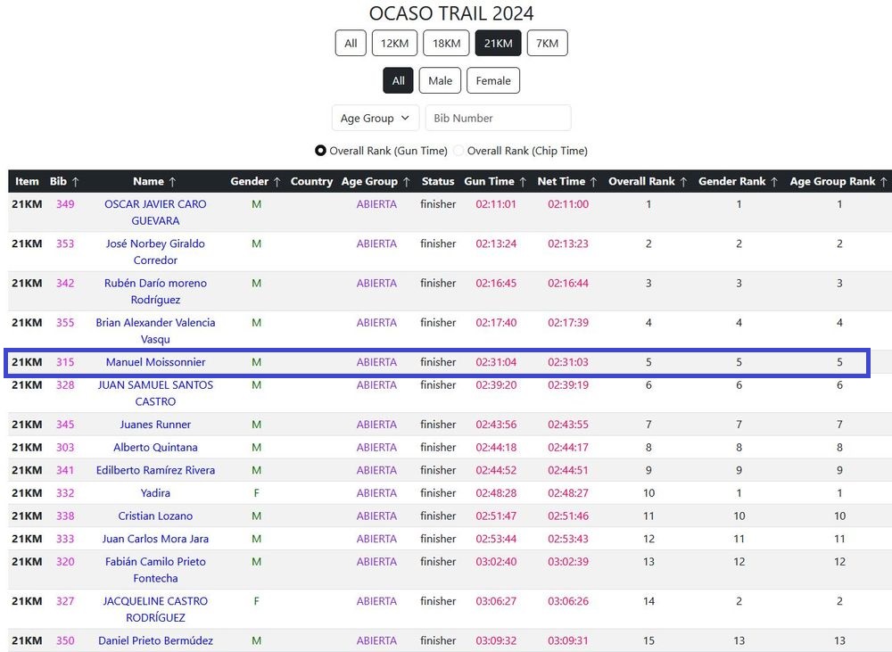Sort by Gender column arrow
The width and height of the screenshot is (892, 652).
(277, 182)
